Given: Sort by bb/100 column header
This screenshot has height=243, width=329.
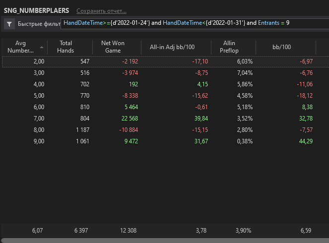Looking at the screenshot, I should [x=281, y=47].
